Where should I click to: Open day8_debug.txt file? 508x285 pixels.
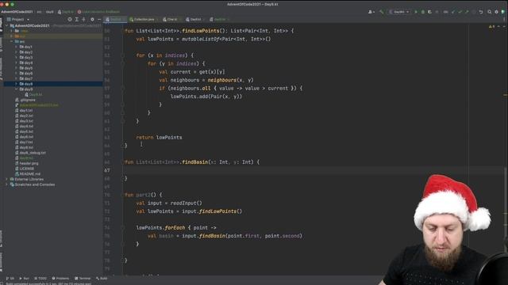coord(31,153)
